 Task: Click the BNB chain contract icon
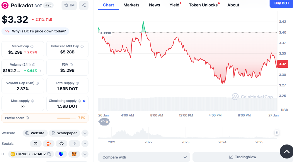click(13, 154)
